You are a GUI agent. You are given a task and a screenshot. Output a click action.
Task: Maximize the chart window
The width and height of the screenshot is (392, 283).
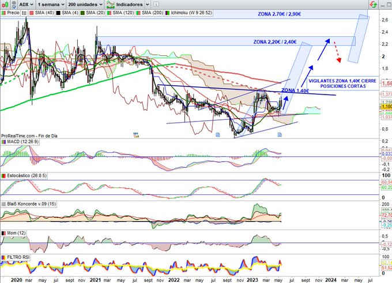(389, 5)
